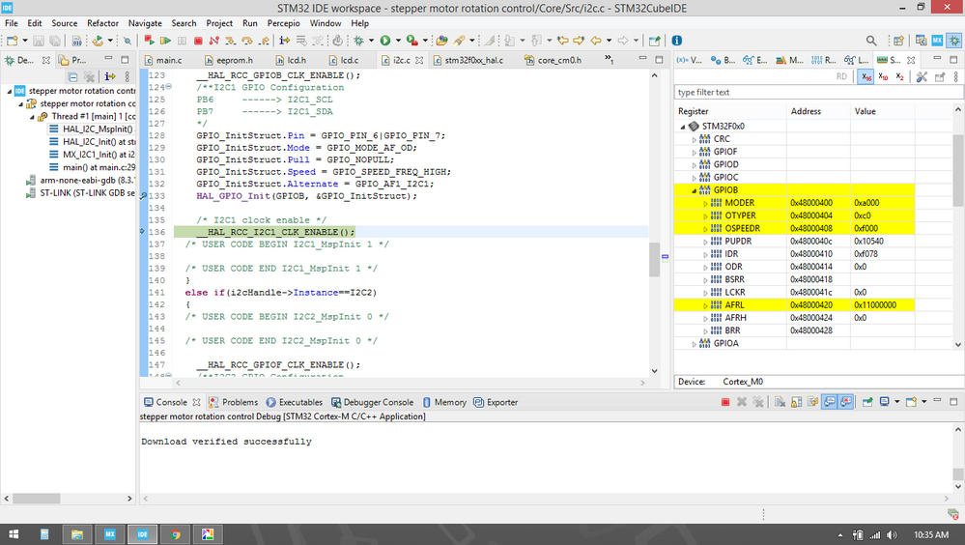
Task: Collapse the GPIOB peripheral node
Action: pyautogui.click(x=695, y=190)
